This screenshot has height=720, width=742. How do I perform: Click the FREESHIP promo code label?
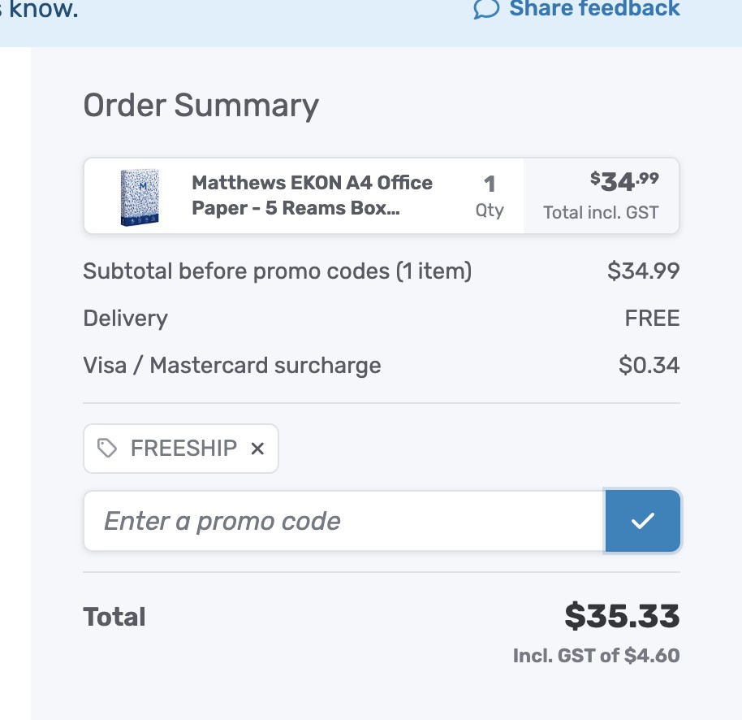183,449
